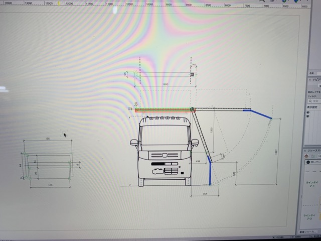Select the ラインタイプ-1 resource thumbnail

point(312,178)
